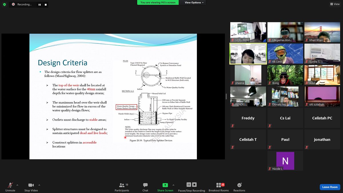Pause the recording from top indicator

39,5
